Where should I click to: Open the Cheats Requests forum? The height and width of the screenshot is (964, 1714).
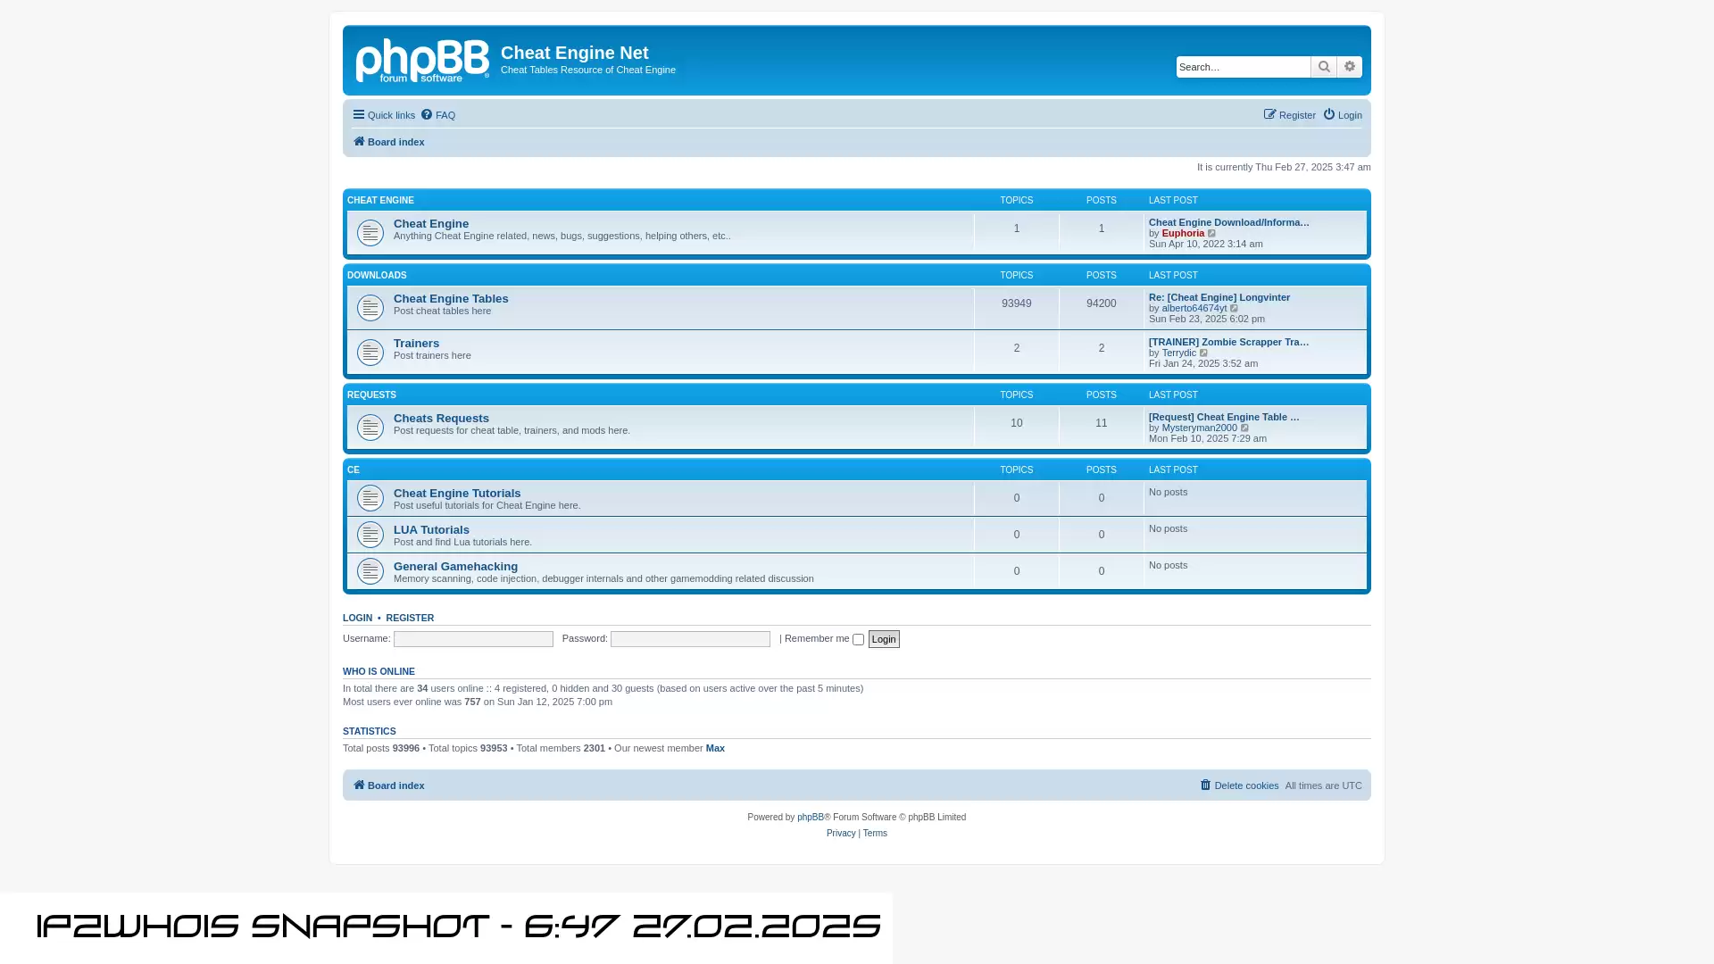(x=441, y=419)
